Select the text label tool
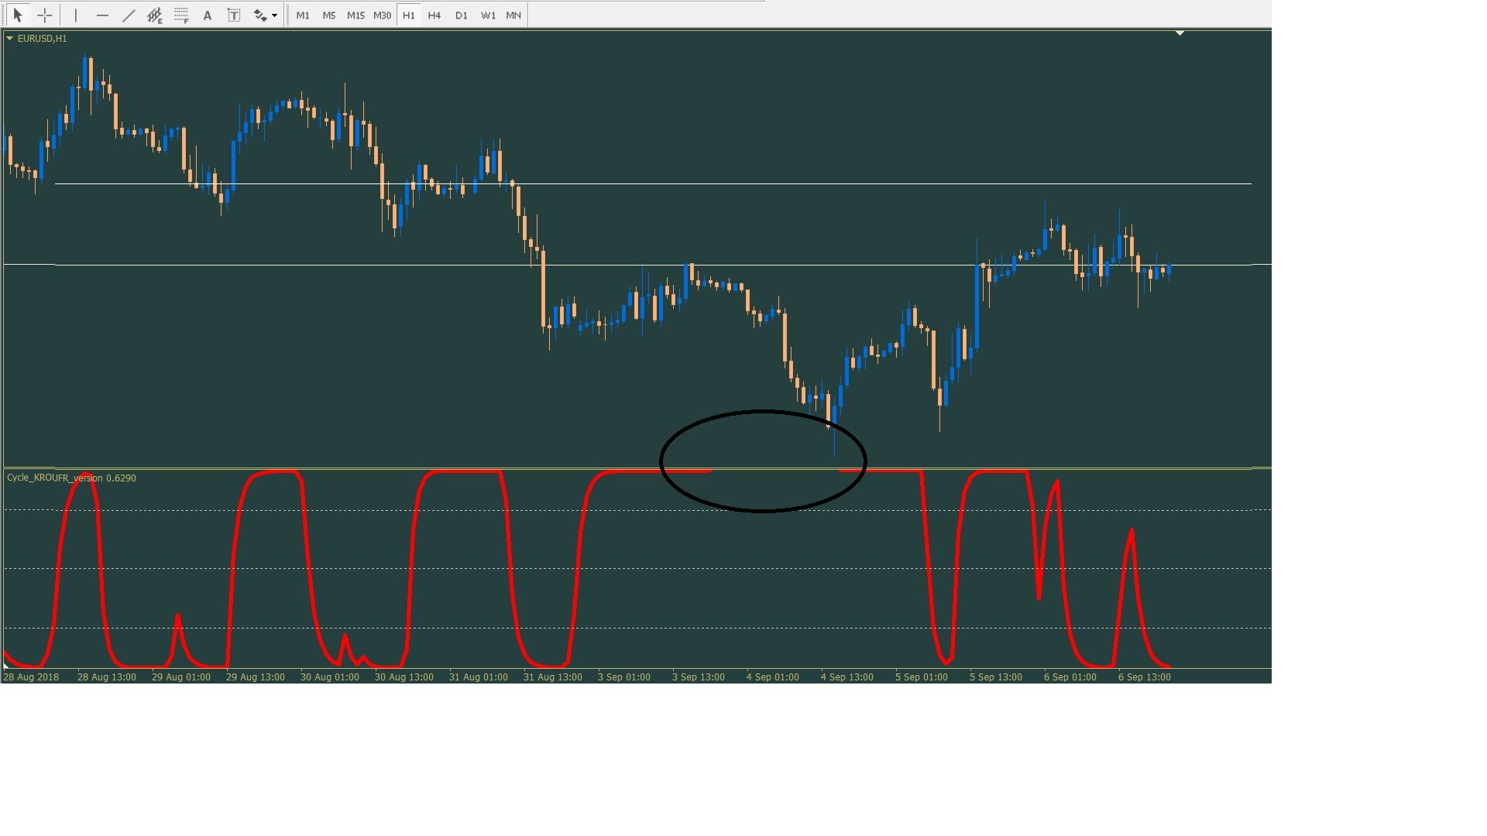This screenshot has width=1487, height=836. [x=234, y=15]
